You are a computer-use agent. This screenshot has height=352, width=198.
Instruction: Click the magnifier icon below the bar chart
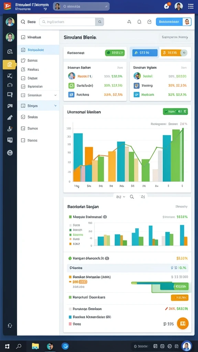point(132,197)
